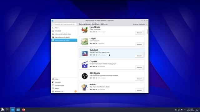
Task: Open the Ordenar: Avaliação sort dropdown
Action: [140, 24]
